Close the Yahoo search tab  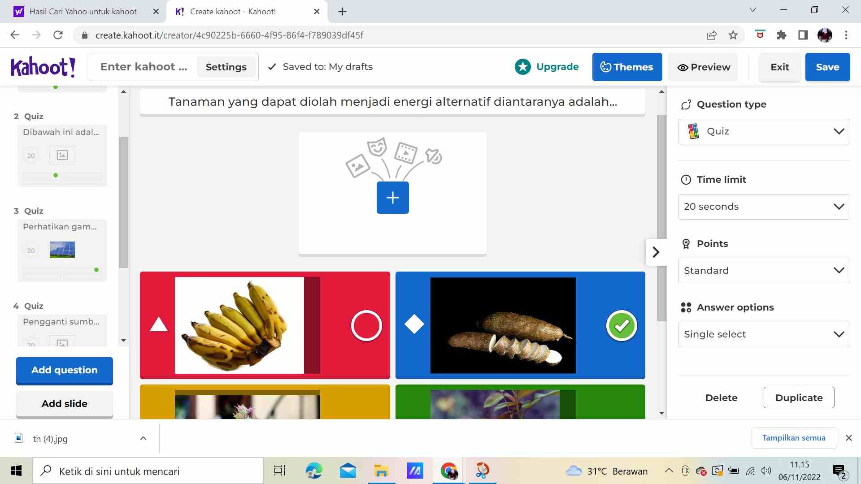156,12
